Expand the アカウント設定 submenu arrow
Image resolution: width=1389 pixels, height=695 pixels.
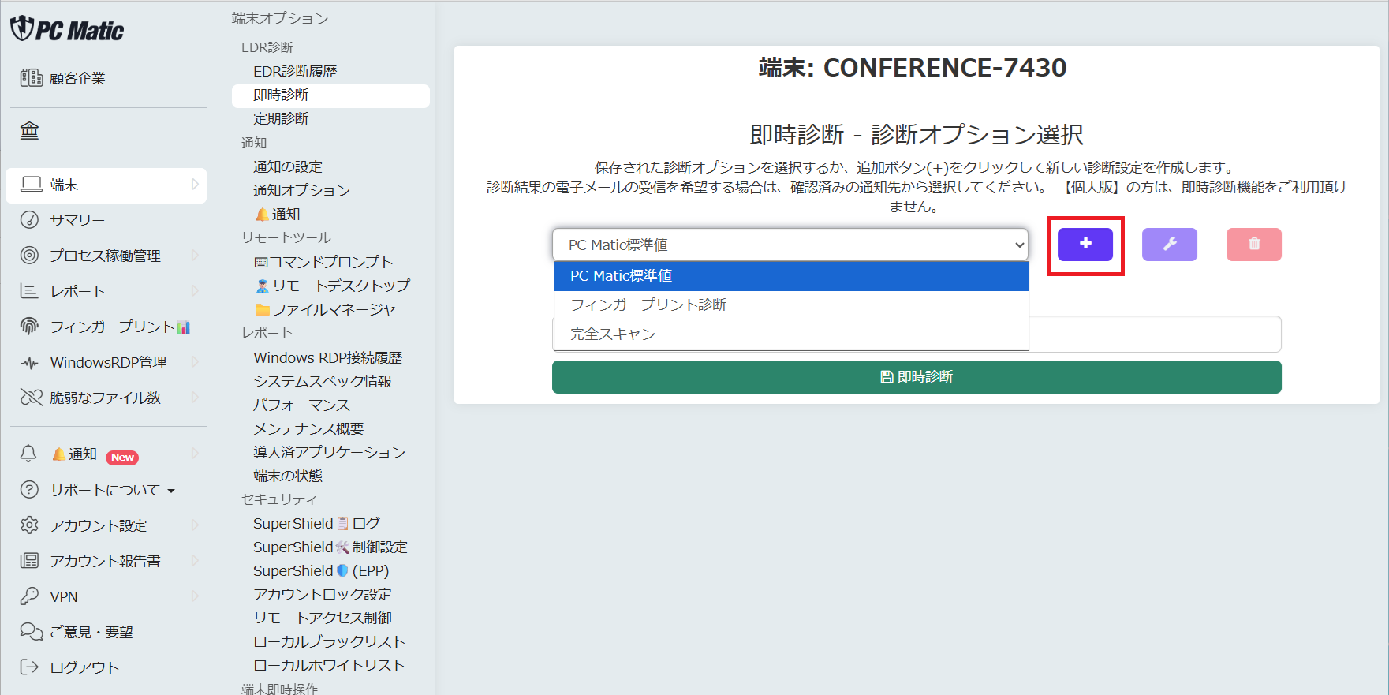195,525
